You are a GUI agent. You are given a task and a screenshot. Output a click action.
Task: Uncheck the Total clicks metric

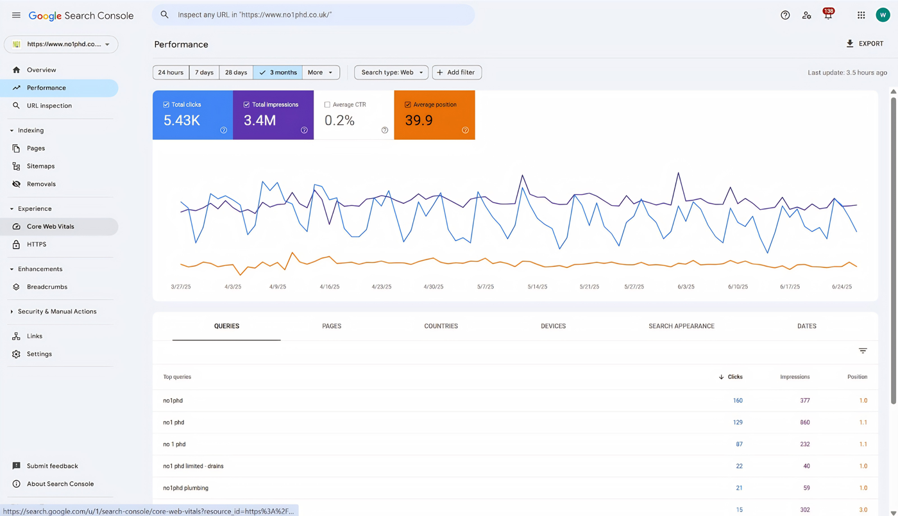(167, 104)
